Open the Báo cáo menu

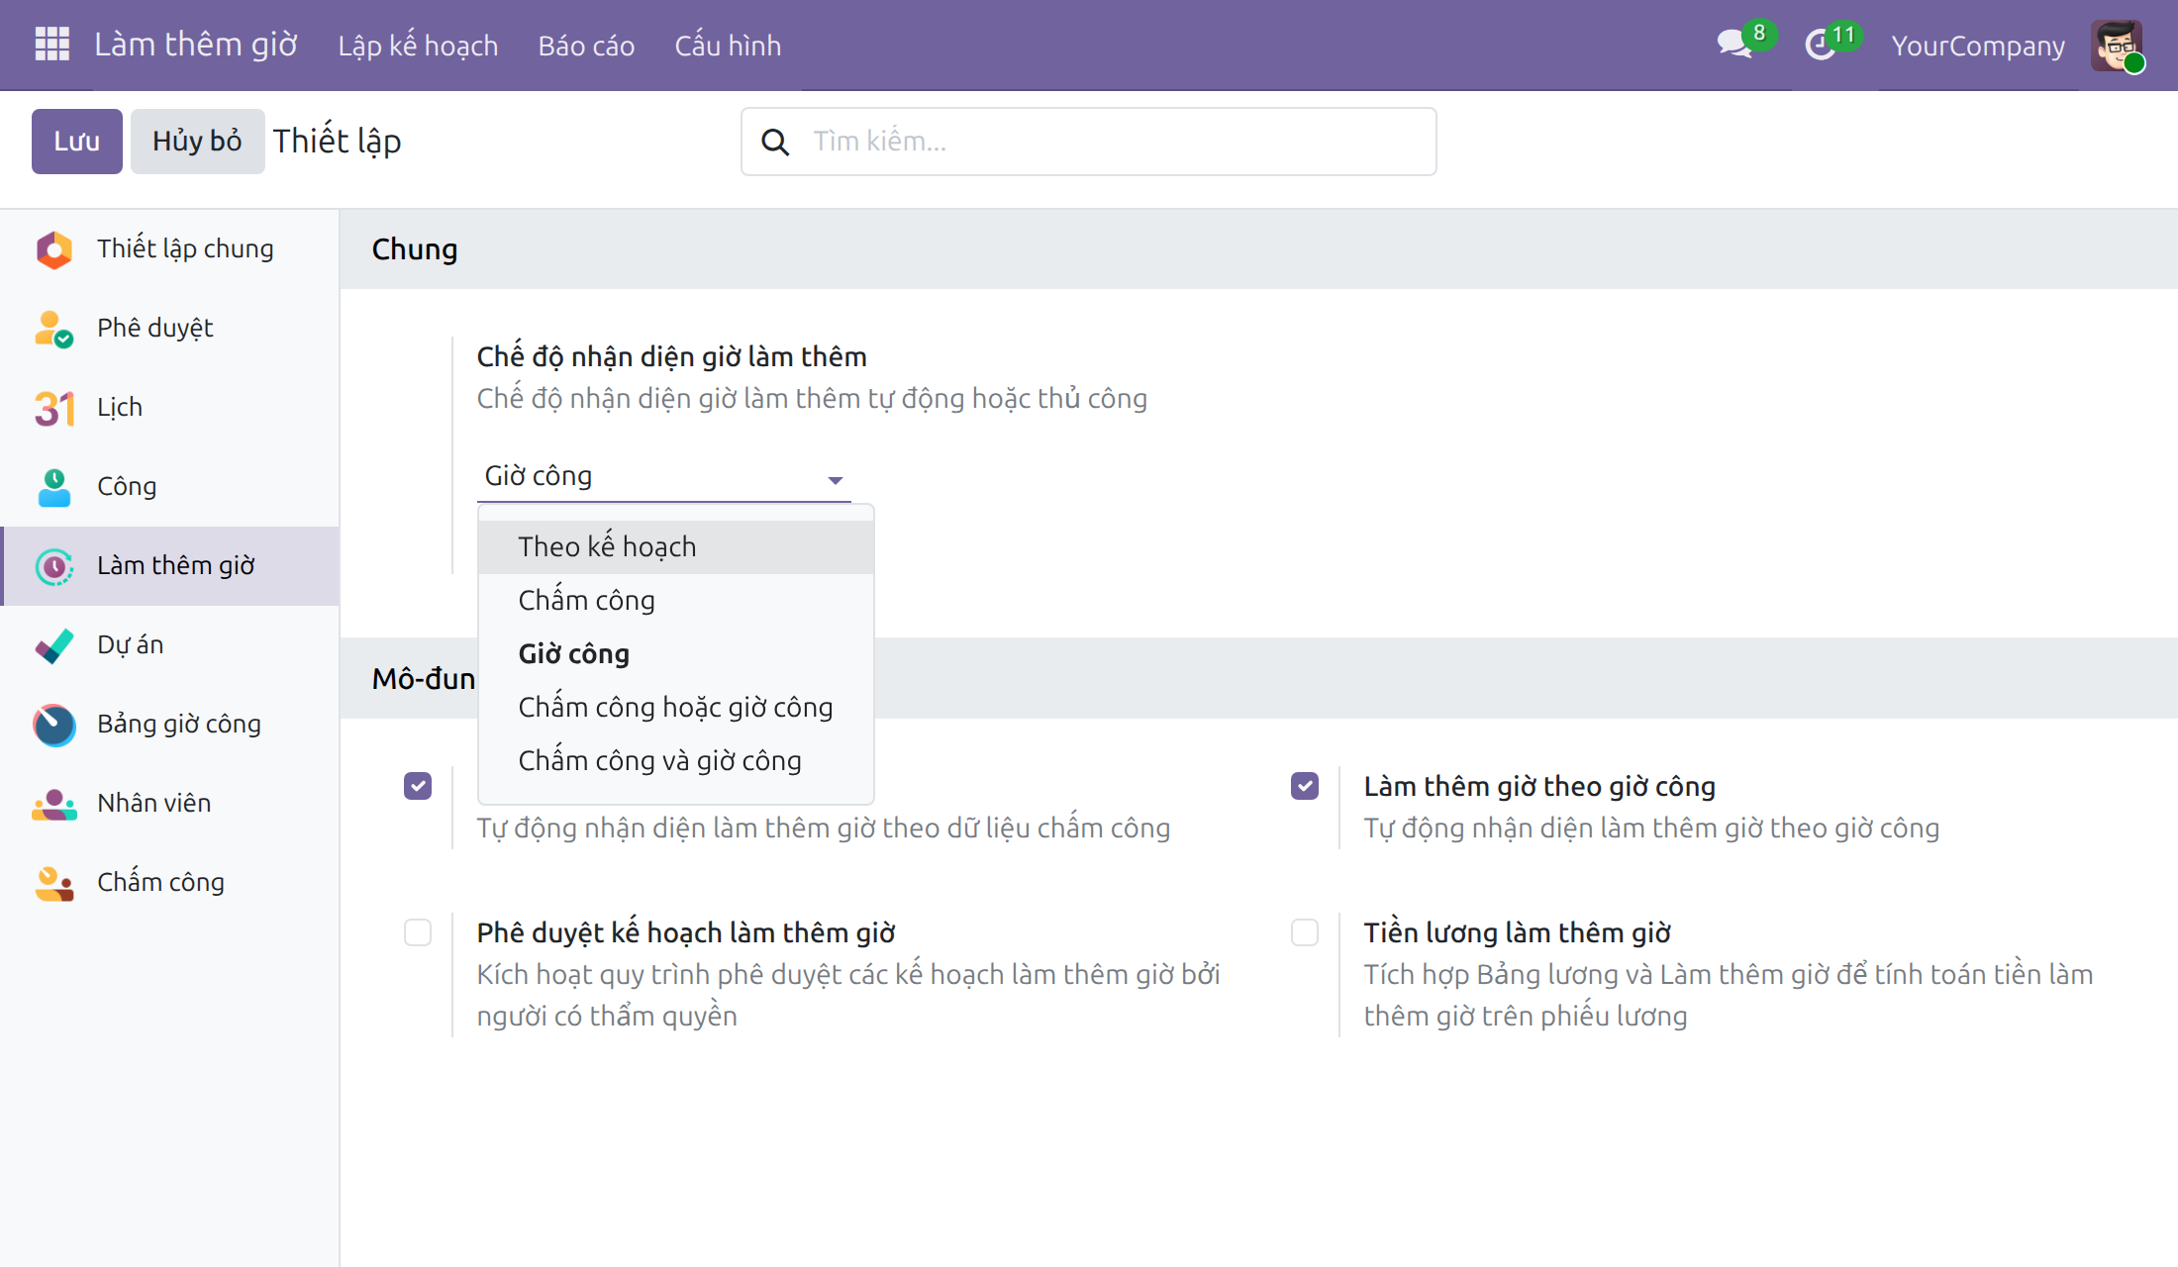(586, 46)
